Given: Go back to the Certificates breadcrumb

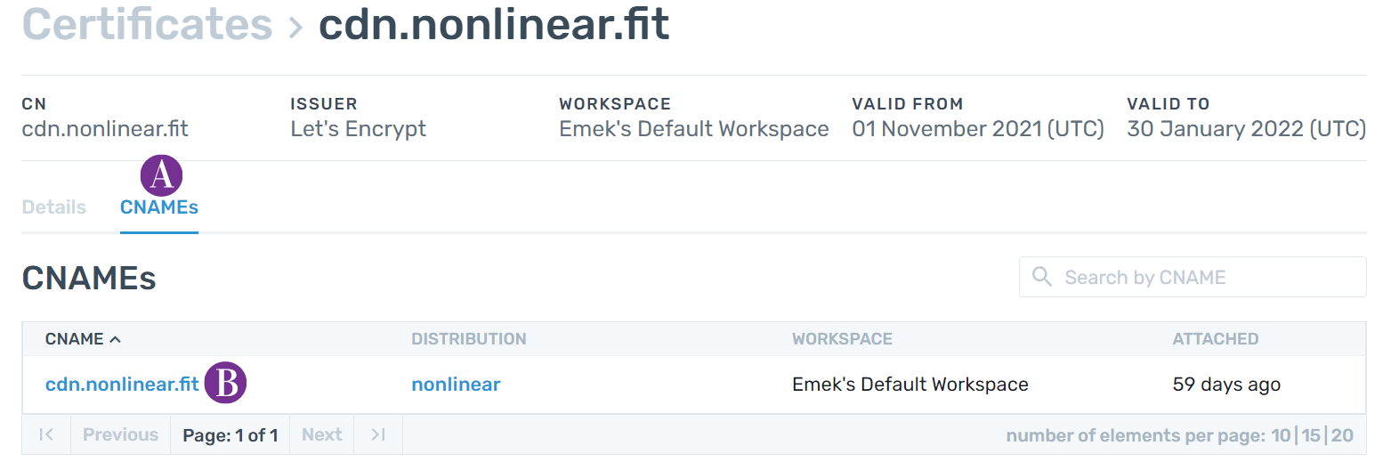Looking at the screenshot, I should click(147, 25).
